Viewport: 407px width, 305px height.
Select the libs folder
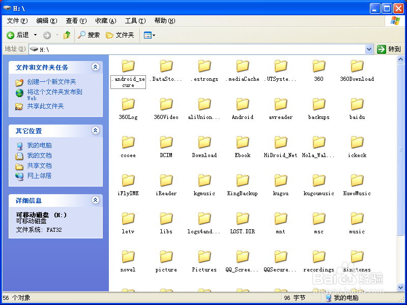166,223
